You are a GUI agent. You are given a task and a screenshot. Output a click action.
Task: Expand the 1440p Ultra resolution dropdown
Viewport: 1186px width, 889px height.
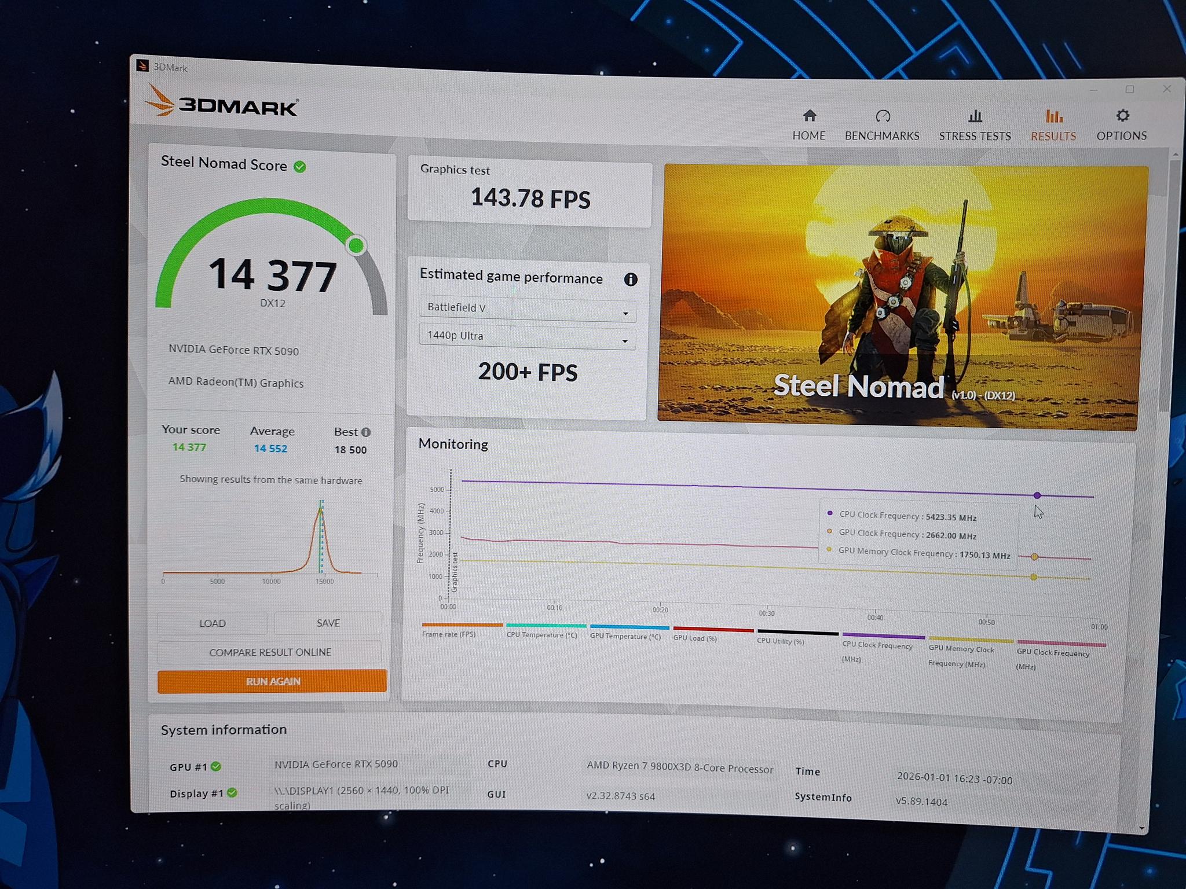527,337
